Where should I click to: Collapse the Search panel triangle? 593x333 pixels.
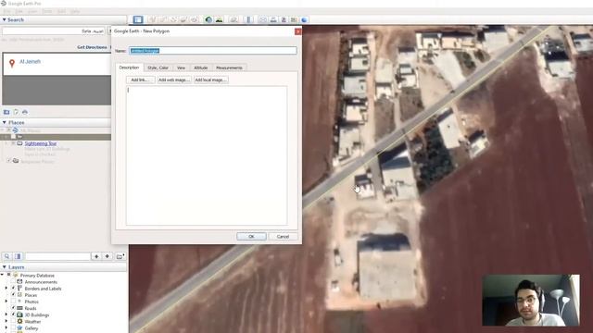point(4,19)
